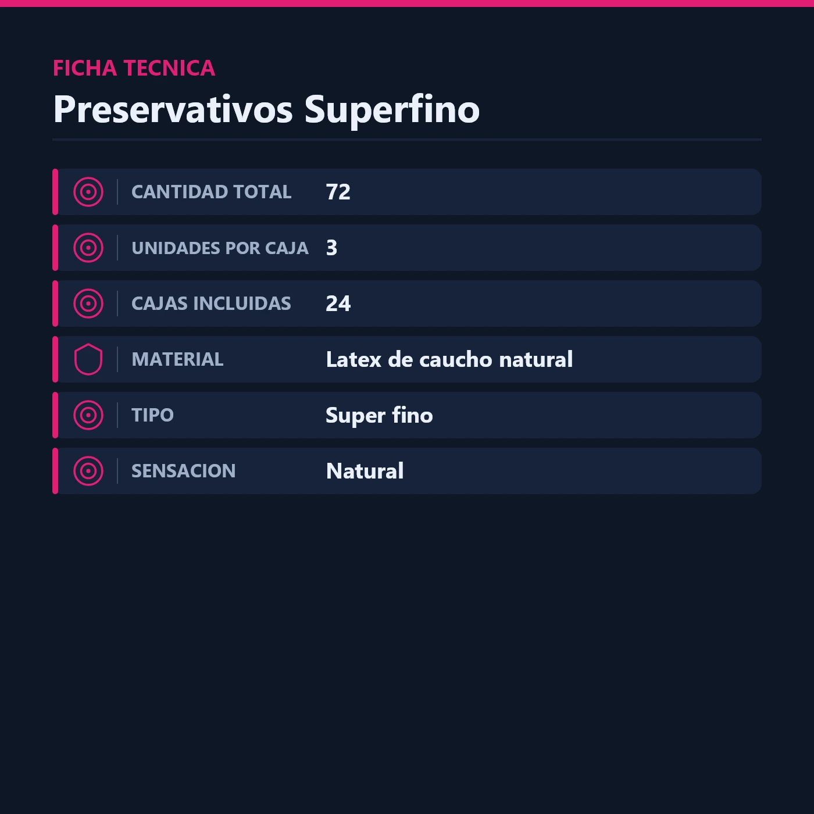Screen dimensions: 814x814
Task: Click the Latex de caucho natural value
Action: point(449,359)
